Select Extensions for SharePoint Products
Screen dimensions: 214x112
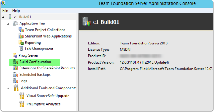pos(47,68)
